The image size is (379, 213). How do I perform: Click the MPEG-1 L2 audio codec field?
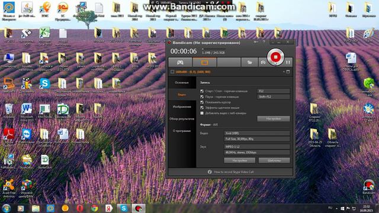tap(257, 147)
